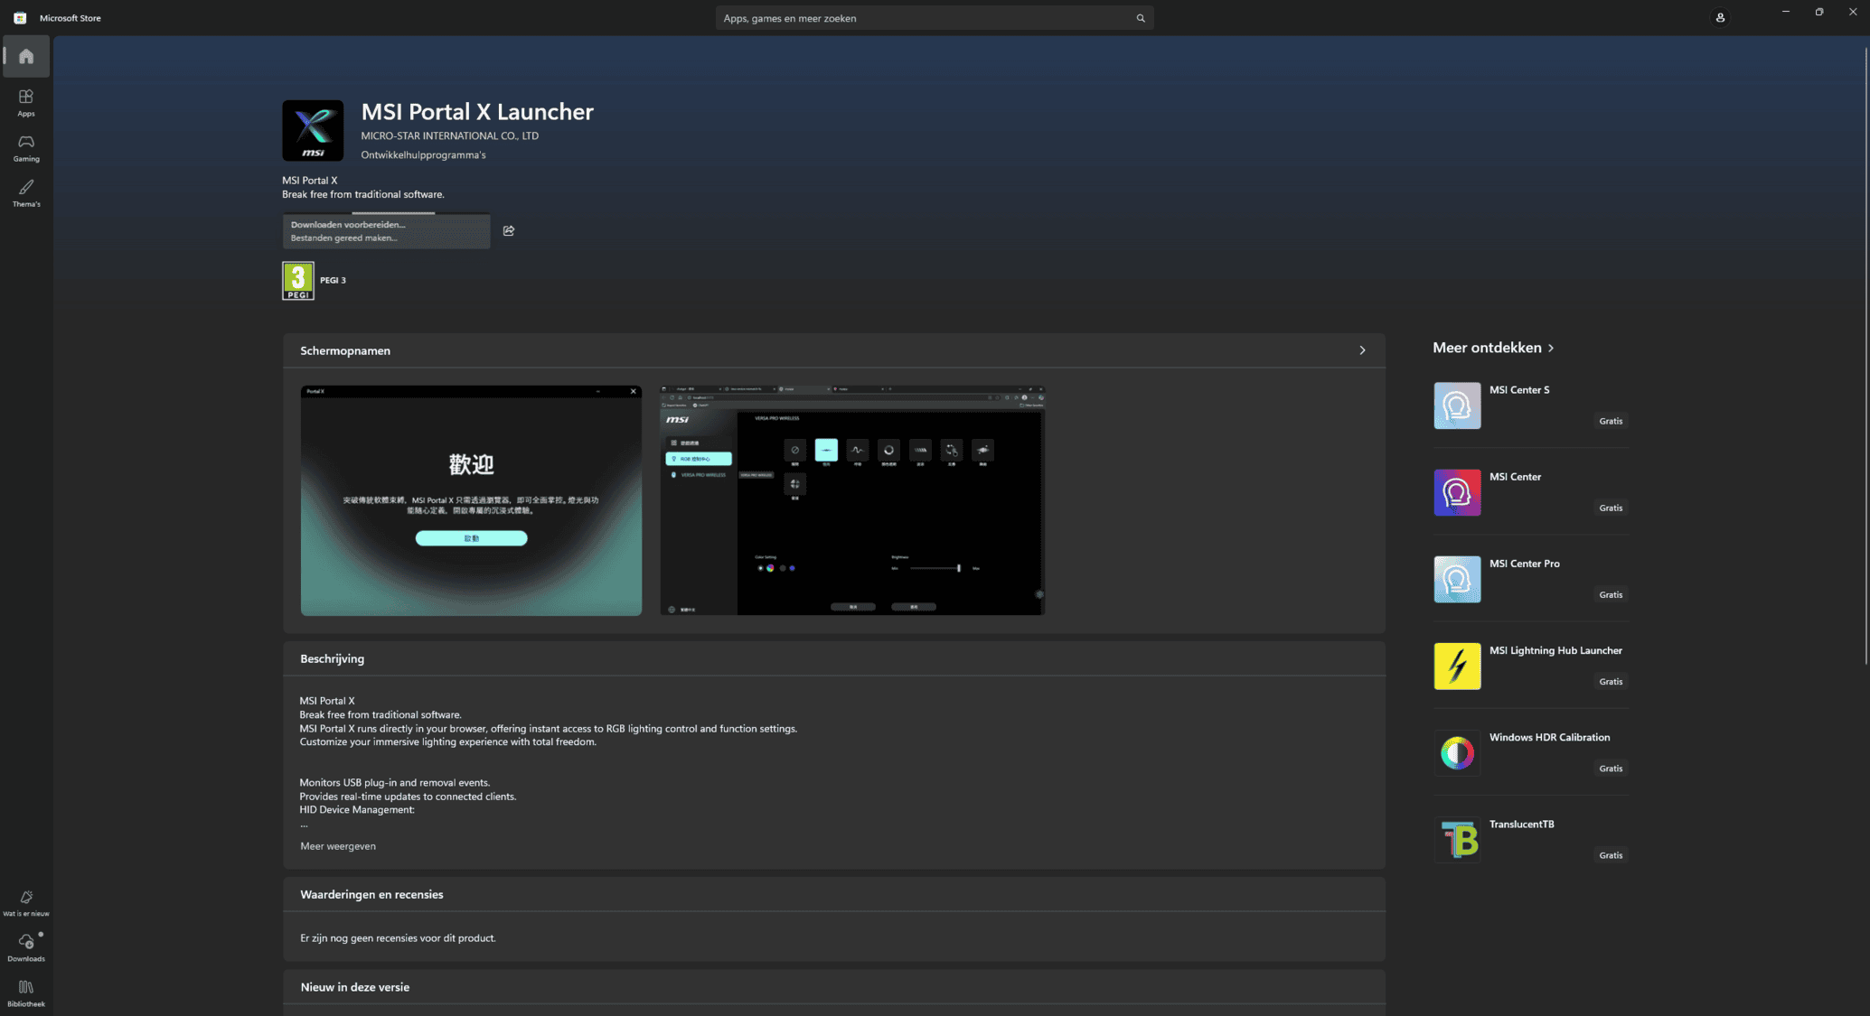Click Meer weergeven to expand description
1870x1016 pixels.
pyautogui.click(x=337, y=846)
